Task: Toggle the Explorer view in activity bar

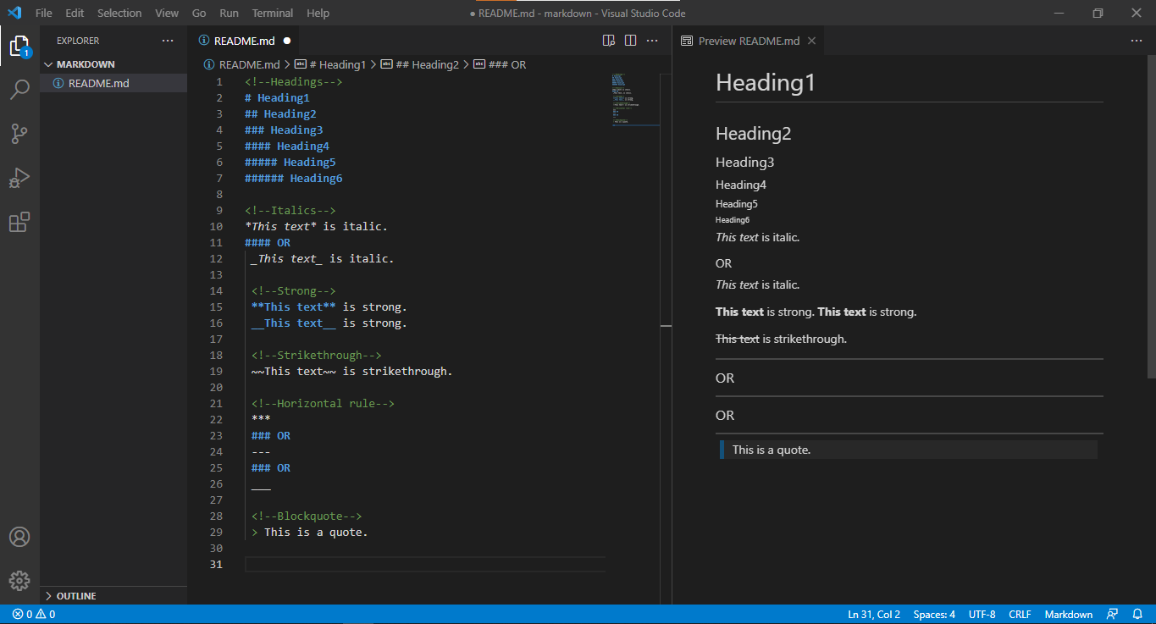Action: point(19,46)
